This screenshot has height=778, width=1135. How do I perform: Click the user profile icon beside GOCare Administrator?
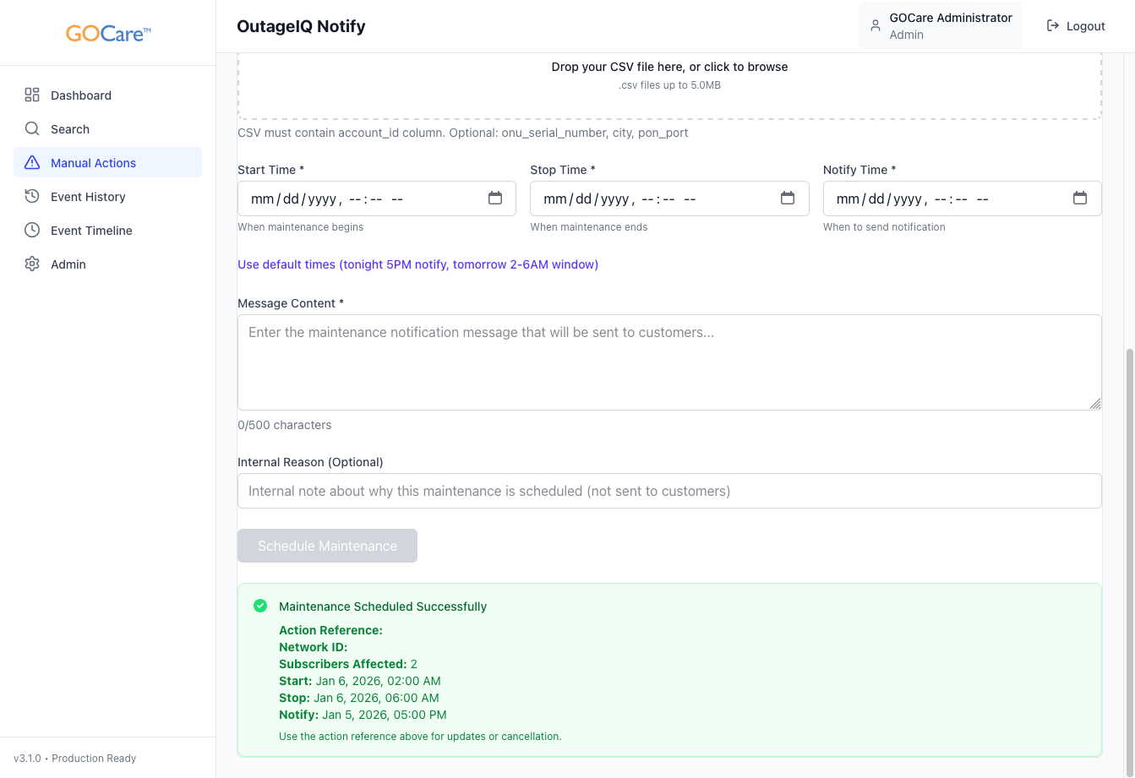(x=876, y=26)
